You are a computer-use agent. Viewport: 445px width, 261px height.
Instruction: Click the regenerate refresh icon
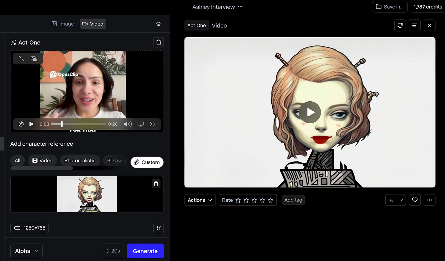(x=400, y=25)
